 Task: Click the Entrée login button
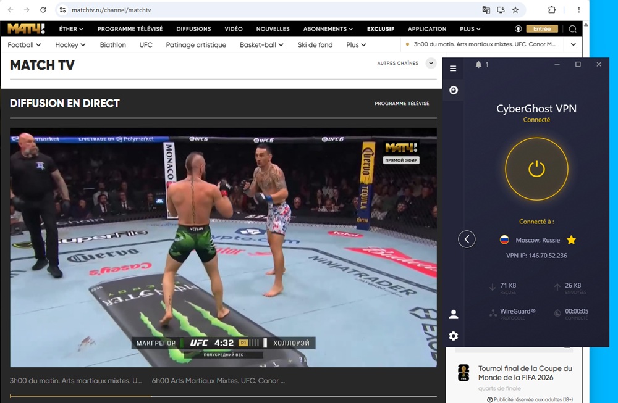[542, 29]
